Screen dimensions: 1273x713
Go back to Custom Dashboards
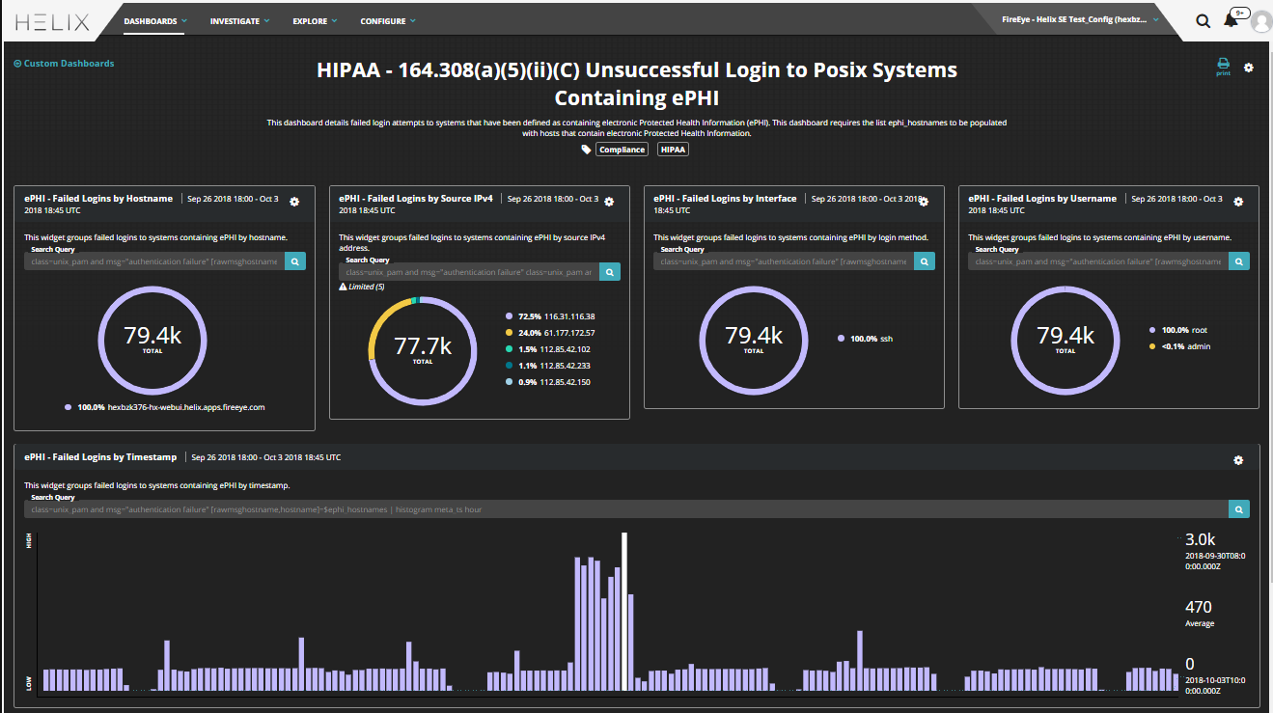[64, 64]
